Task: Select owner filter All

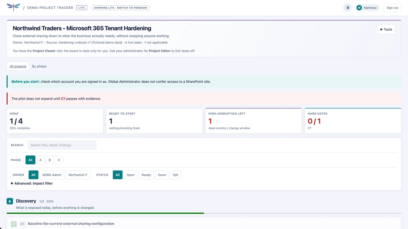Action: pos(33,175)
